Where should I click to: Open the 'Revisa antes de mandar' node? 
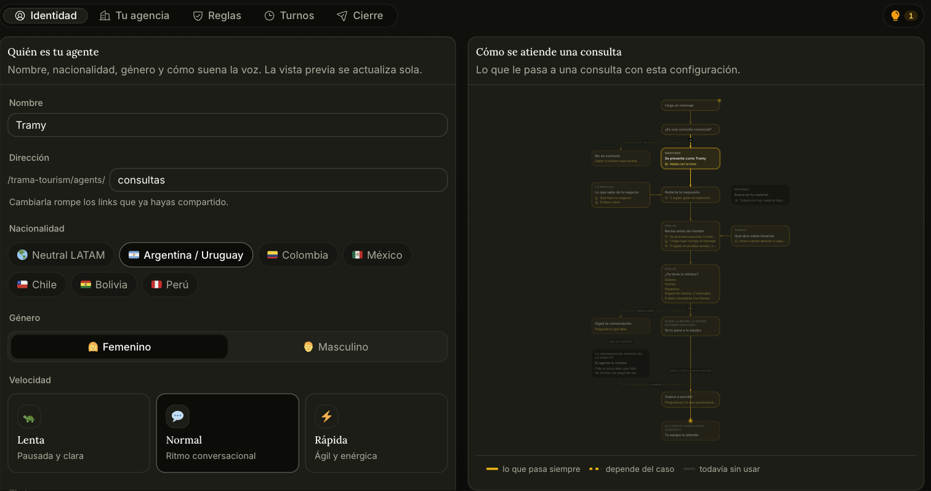(x=690, y=236)
